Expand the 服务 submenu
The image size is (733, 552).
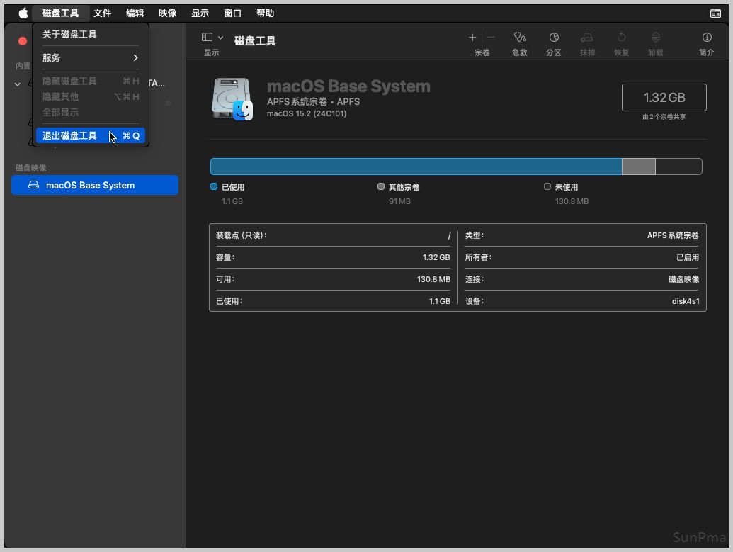pyautogui.click(x=90, y=57)
